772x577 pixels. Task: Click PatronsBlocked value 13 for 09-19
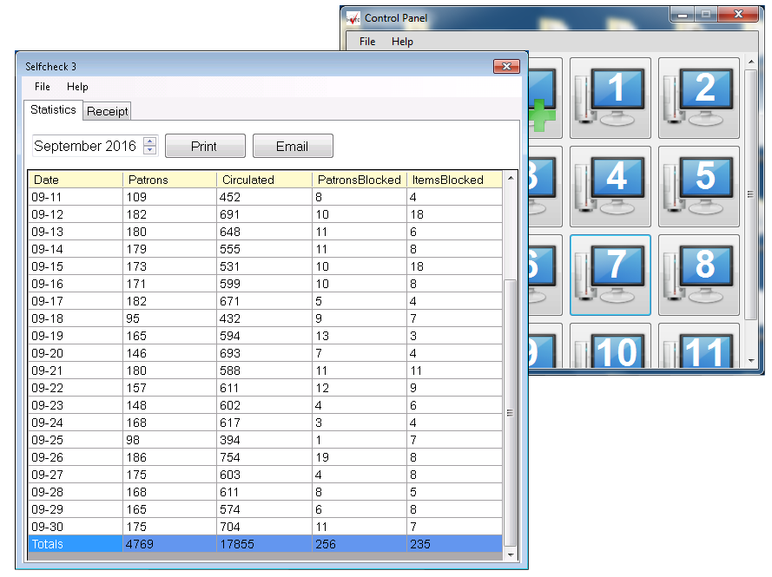tap(360, 336)
